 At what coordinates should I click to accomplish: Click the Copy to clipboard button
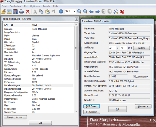[15, 117]
